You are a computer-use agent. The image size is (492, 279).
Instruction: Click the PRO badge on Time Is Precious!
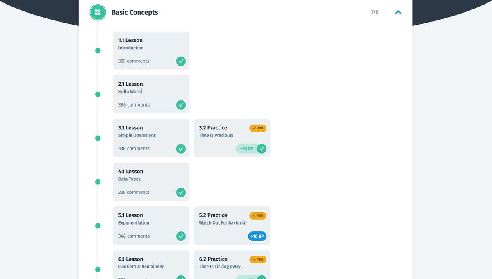tap(258, 128)
